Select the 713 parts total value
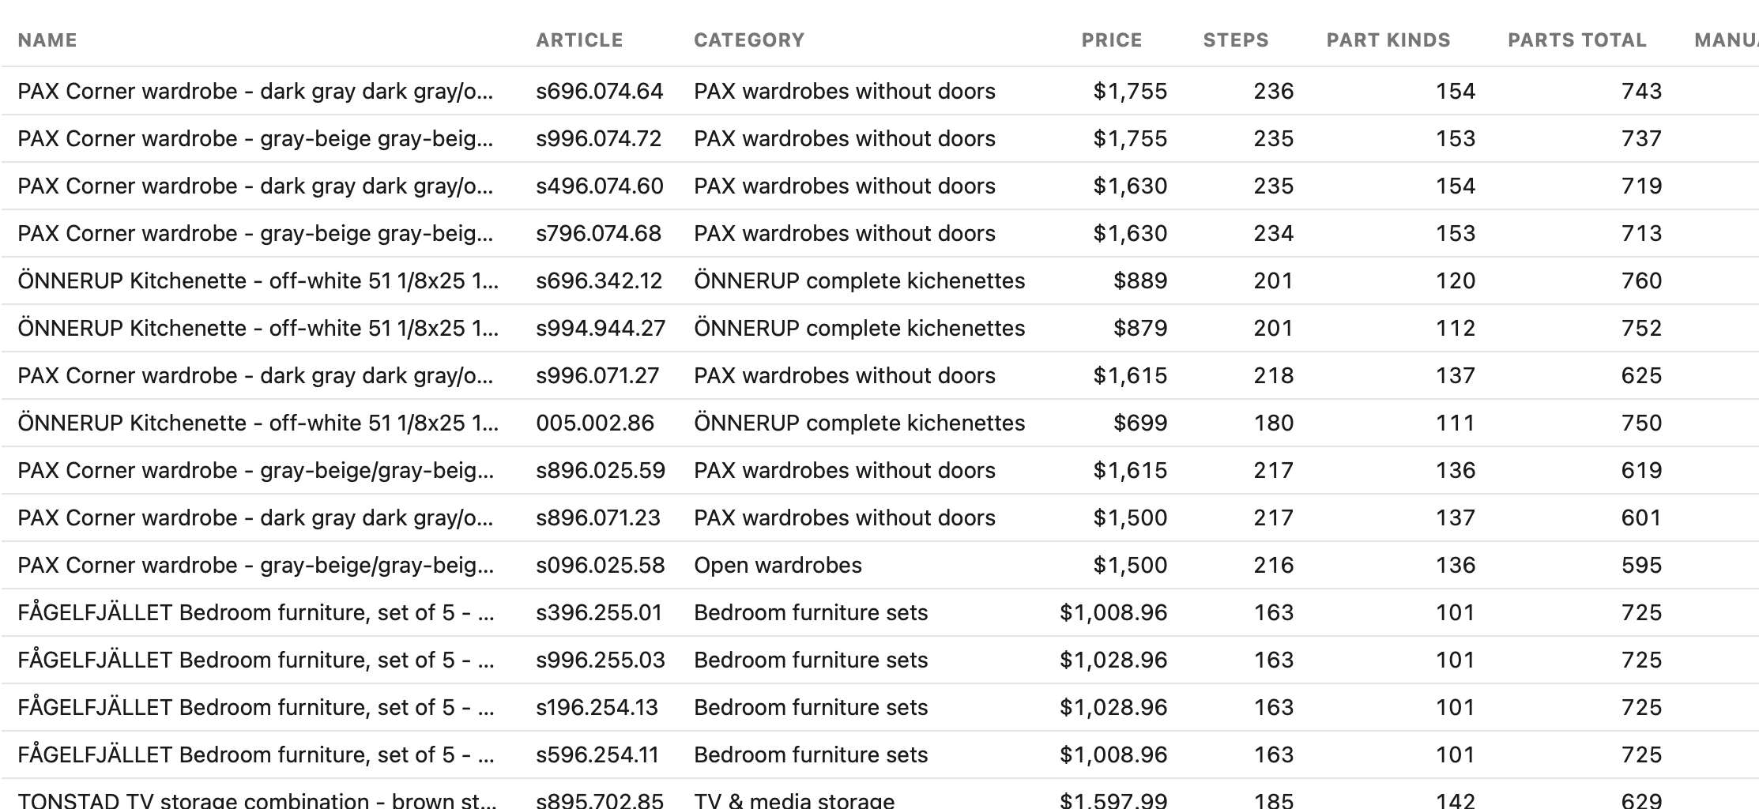The image size is (1759, 809). pyautogui.click(x=1642, y=234)
